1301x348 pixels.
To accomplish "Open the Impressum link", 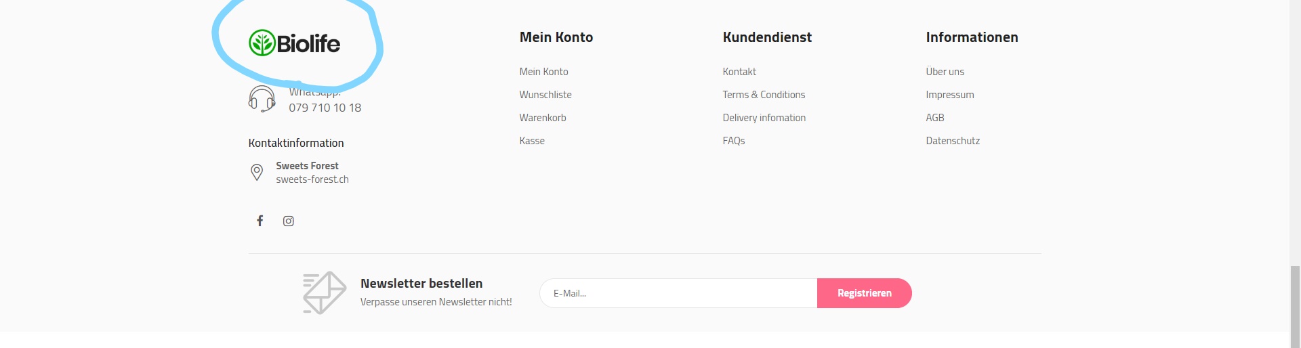I will 950,95.
